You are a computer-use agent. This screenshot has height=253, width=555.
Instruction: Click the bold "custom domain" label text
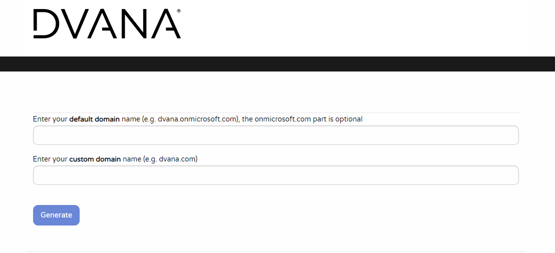click(95, 159)
